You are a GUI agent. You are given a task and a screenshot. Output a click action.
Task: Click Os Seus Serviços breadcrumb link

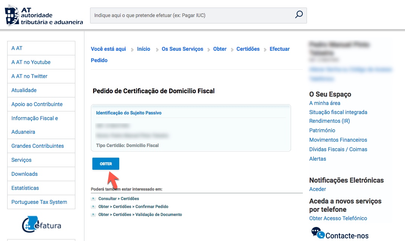[x=182, y=49]
